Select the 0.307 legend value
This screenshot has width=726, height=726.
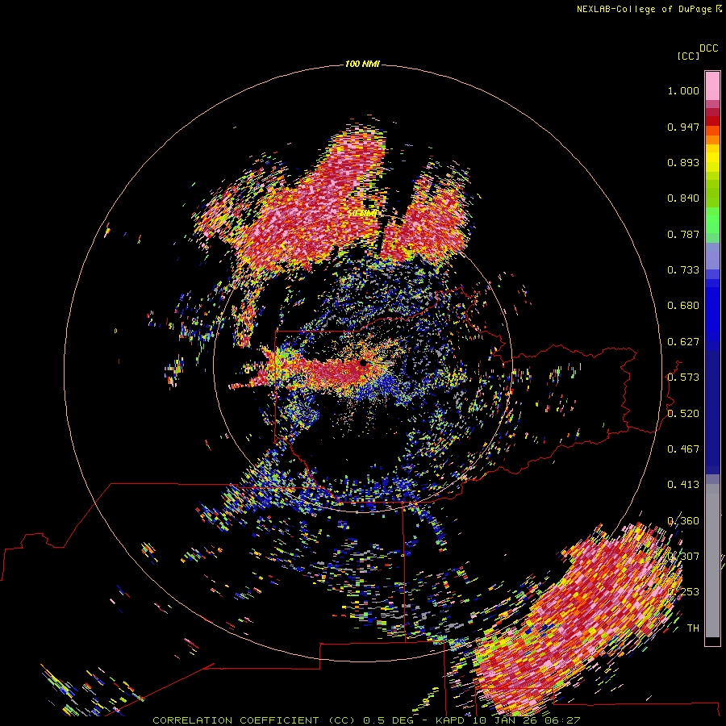click(683, 557)
